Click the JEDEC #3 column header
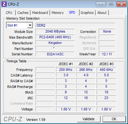 [106, 64]
